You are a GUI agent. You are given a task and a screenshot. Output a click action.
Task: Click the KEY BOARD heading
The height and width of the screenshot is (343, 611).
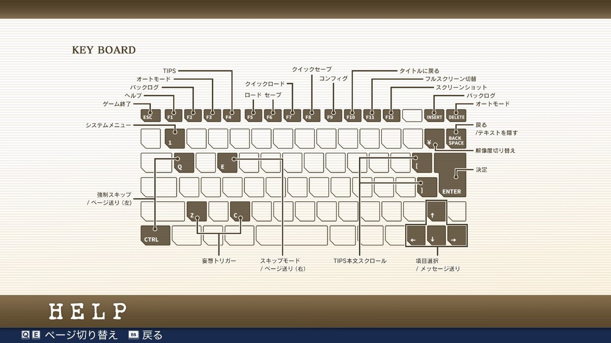click(x=104, y=50)
